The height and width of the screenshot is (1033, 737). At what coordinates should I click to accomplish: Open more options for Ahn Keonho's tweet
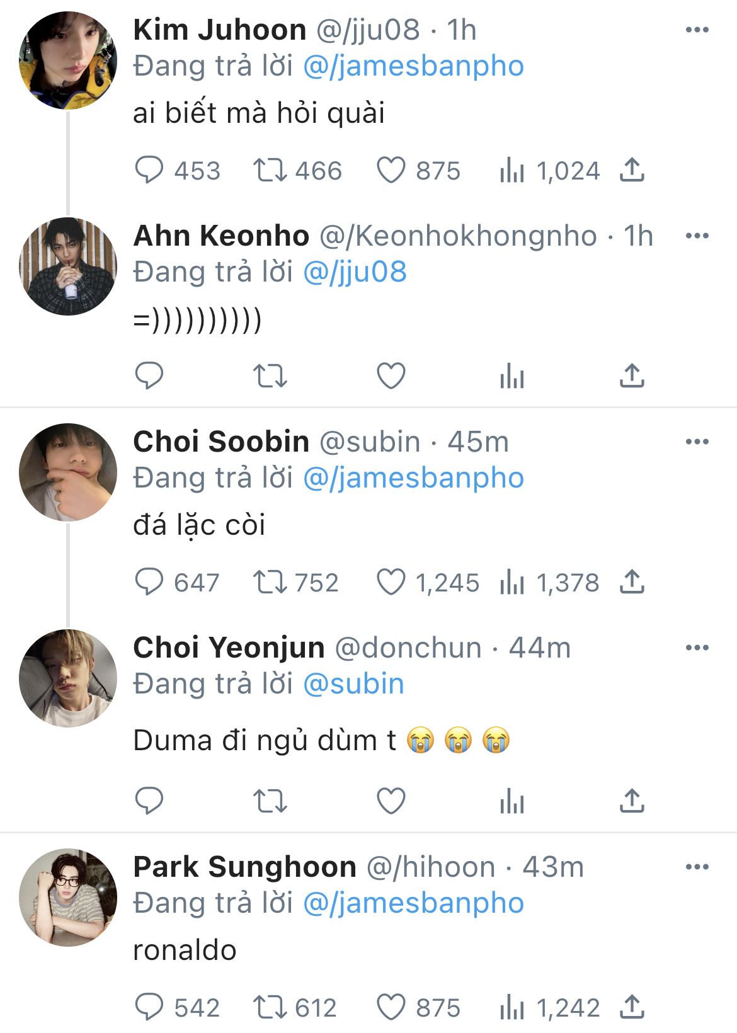(697, 236)
